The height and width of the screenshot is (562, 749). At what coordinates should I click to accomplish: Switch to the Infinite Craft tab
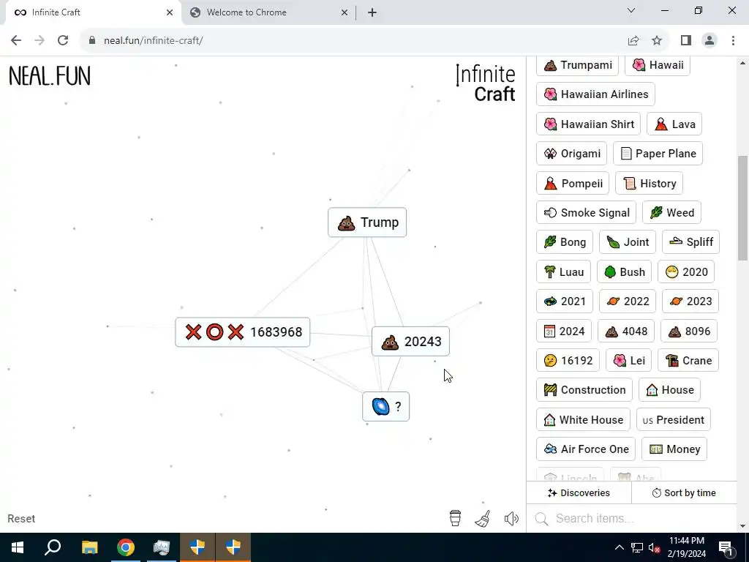coord(93,12)
